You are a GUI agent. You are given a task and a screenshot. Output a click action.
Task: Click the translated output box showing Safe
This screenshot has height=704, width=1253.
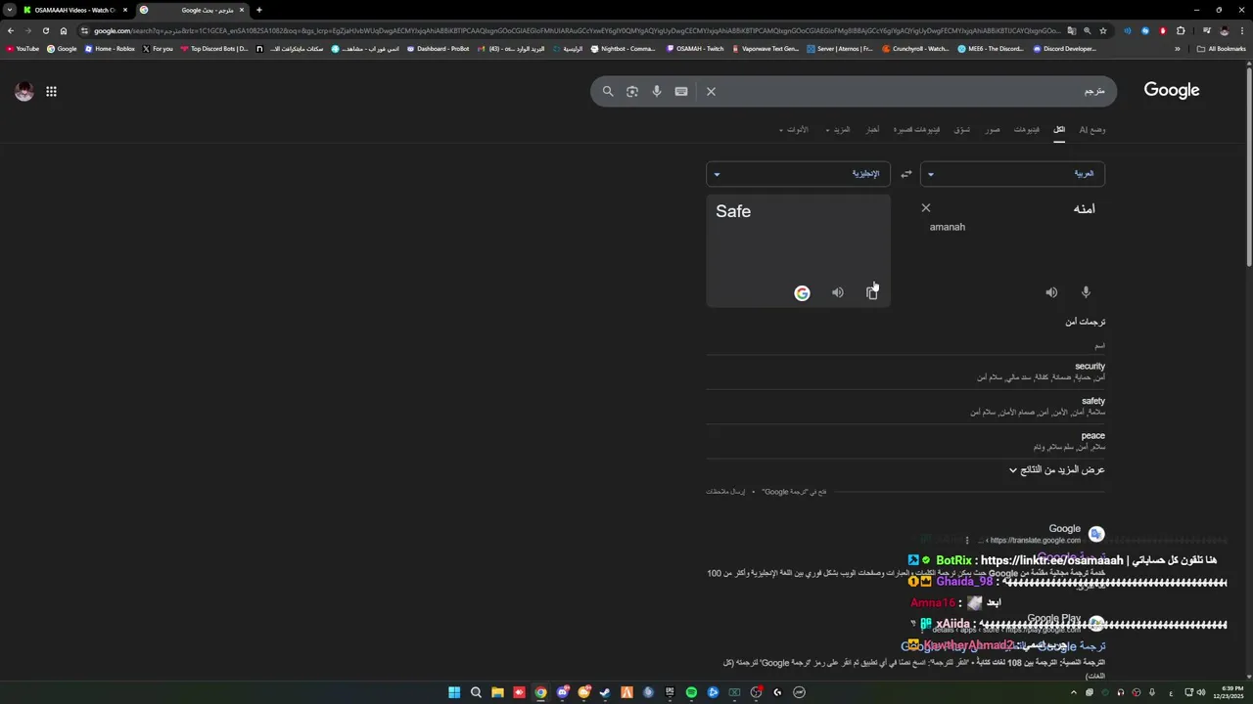[798, 250]
